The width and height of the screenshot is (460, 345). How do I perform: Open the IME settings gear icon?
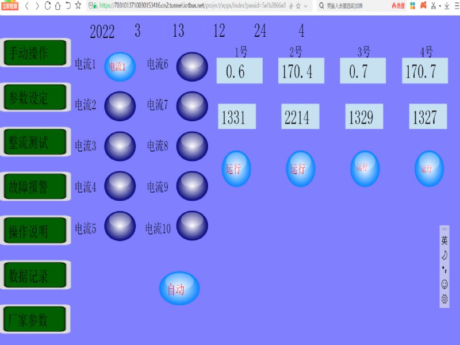point(444,298)
